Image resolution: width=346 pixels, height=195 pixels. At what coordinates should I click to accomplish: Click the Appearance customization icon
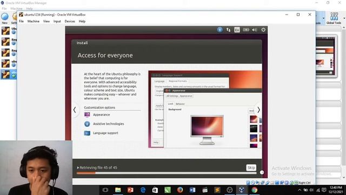pyautogui.click(x=87, y=114)
